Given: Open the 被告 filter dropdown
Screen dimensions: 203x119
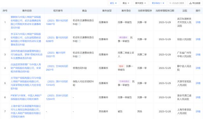Looking at the screenshot, I should click(113, 3).
